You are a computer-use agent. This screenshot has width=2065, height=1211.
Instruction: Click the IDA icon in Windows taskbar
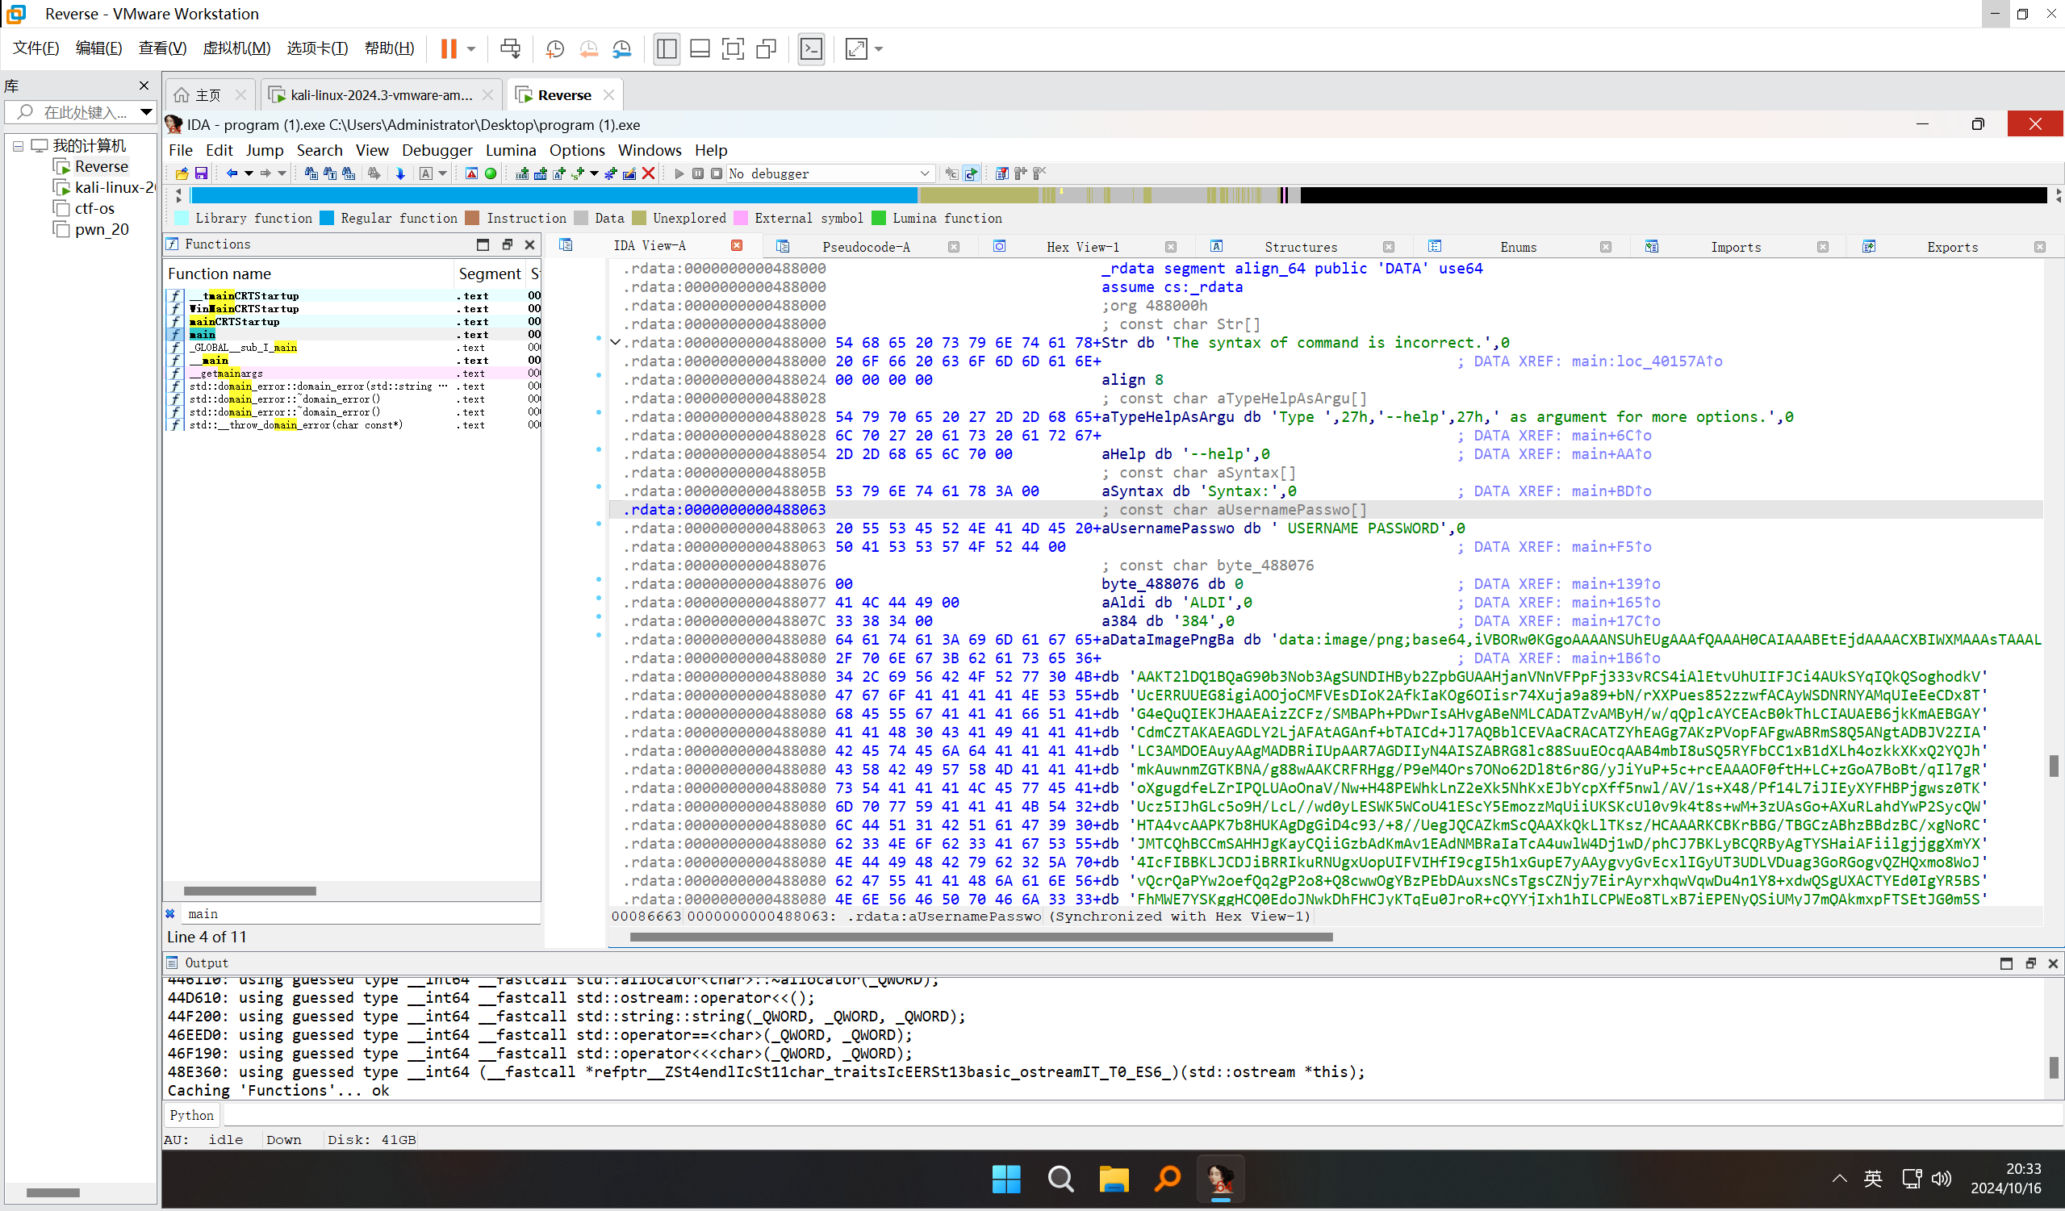1220,1179
